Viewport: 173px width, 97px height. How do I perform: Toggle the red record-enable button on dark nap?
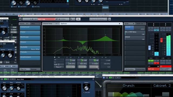pos(157,63)
